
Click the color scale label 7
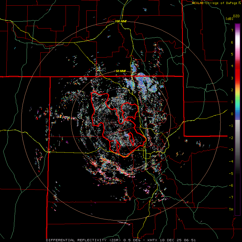coord(232,30)
